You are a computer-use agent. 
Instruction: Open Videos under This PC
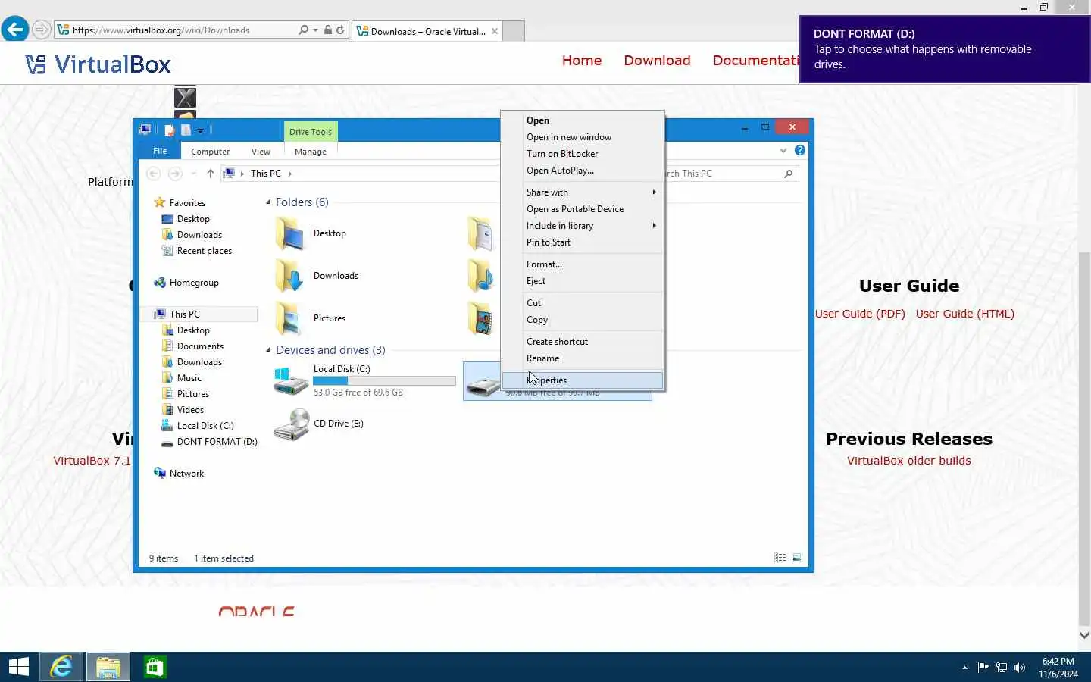190,410
